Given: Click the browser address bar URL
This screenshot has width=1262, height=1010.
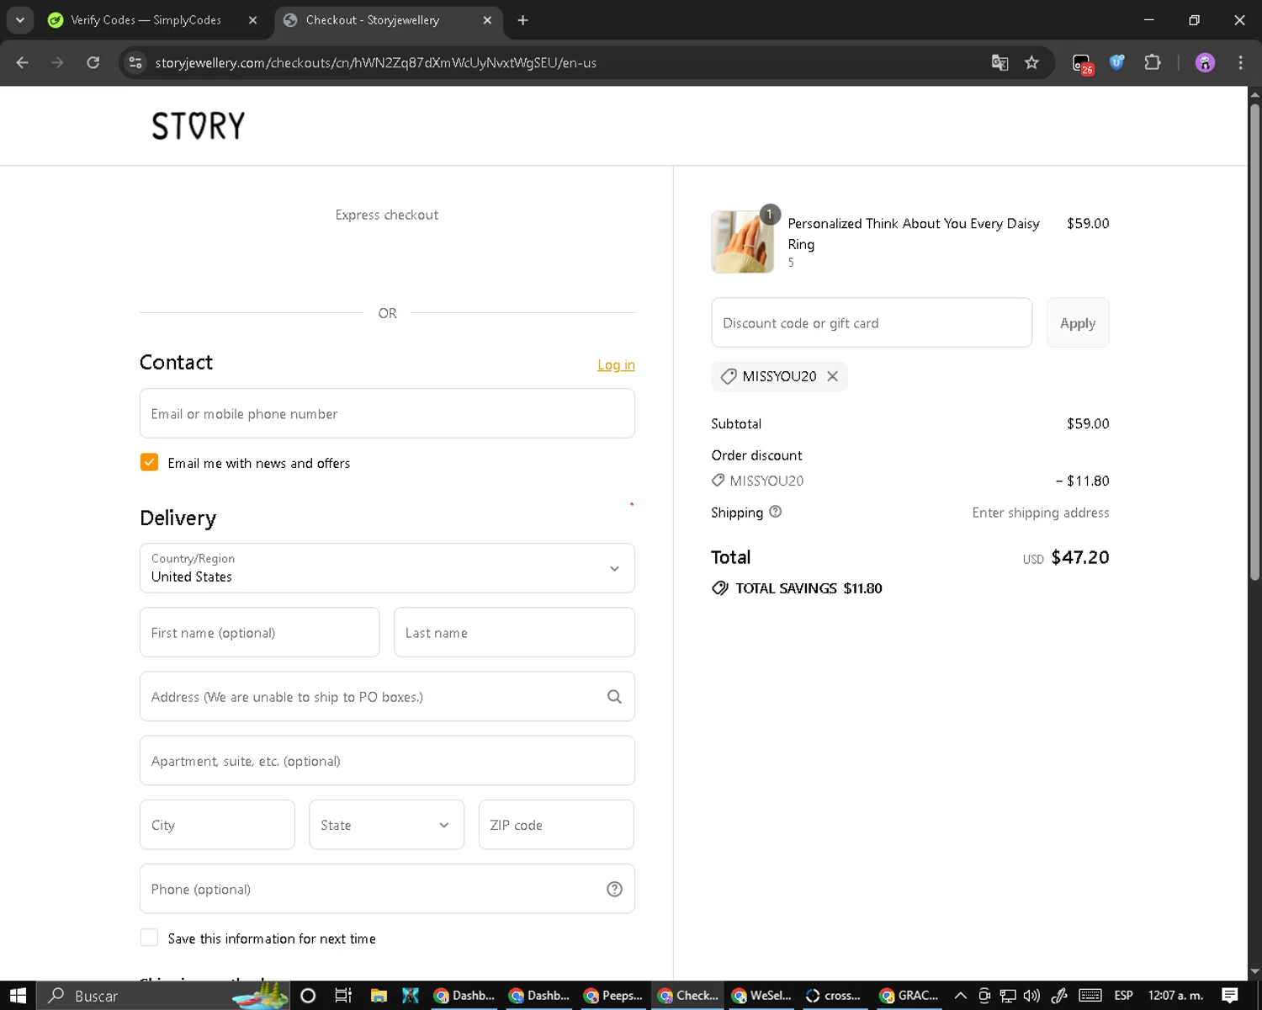Looking at the screenshot, I should (376, 63).
